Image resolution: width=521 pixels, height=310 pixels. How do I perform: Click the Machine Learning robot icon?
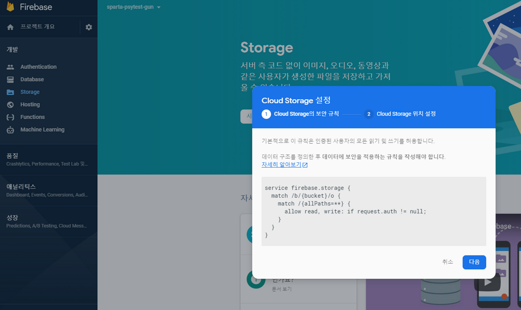click(x=11, y=130)
